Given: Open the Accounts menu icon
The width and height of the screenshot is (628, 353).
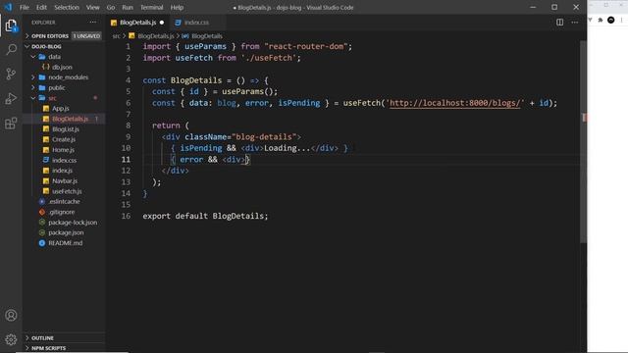Looking at the screenshot, I should [11, 316].
